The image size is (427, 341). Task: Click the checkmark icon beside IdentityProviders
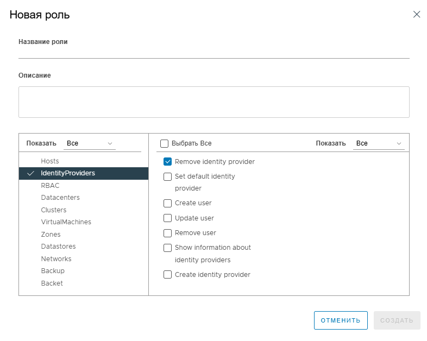[x=31, y=173]
